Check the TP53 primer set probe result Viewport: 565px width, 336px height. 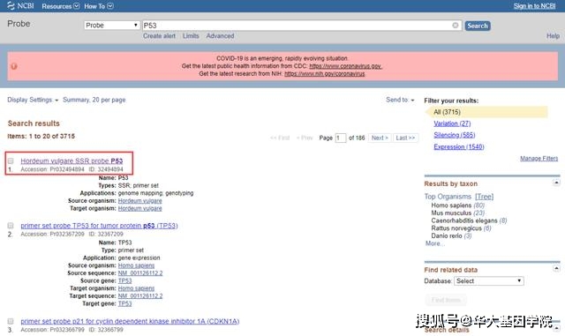coord(11,226)
